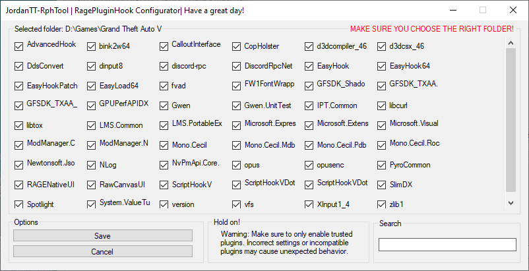Disable the PyroCommon plugin checkbox
This screenshot has height=271, width=529.
382,165
